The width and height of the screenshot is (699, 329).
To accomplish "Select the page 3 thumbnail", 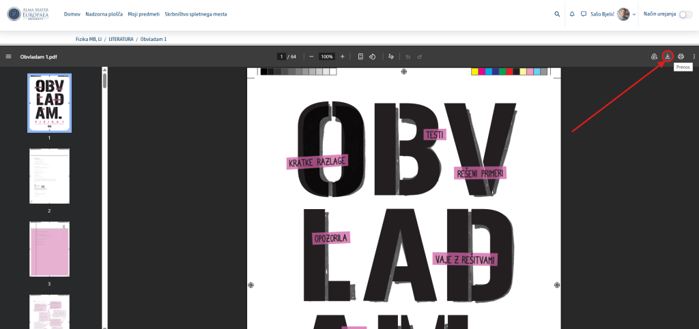I will coord(49,249).
